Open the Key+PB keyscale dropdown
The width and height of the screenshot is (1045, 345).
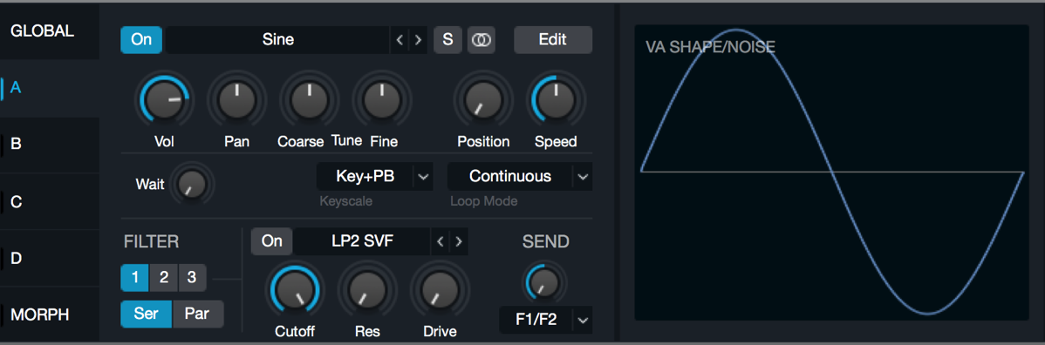point(374,177)
